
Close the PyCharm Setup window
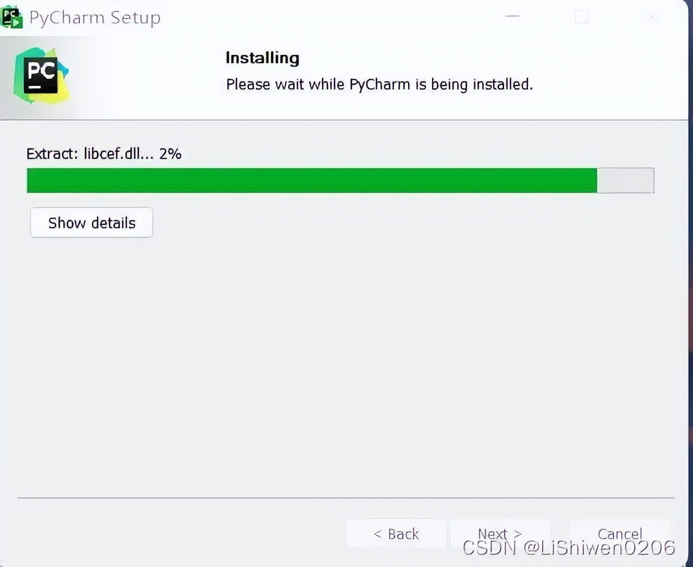652,17
